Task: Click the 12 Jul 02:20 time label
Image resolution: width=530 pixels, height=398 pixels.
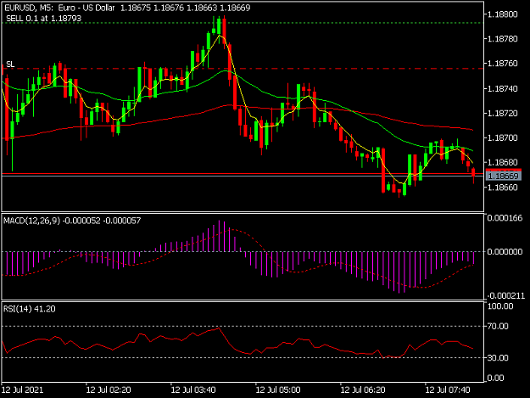Action: pos(109,390)
